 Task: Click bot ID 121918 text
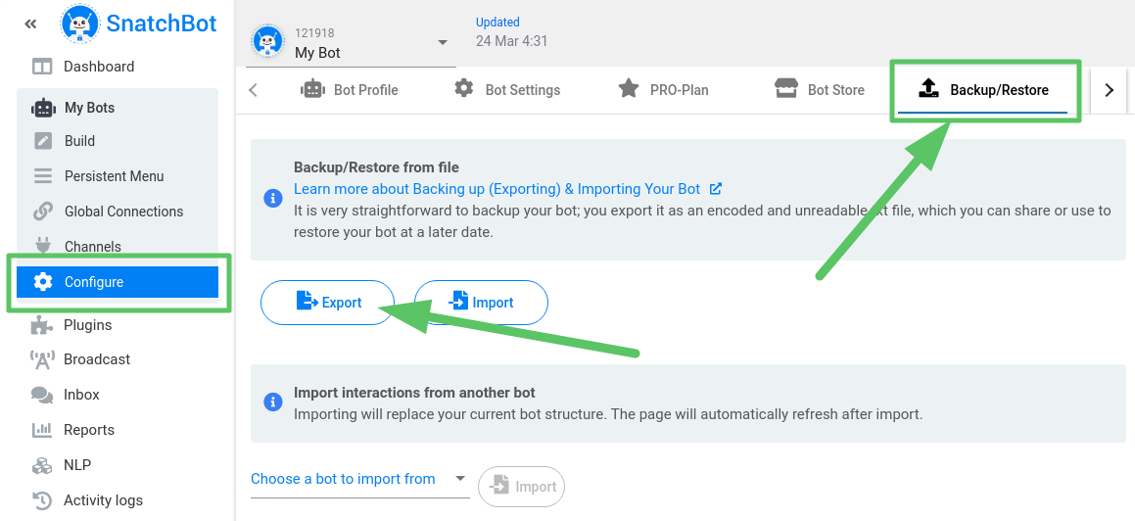(314, 33)
